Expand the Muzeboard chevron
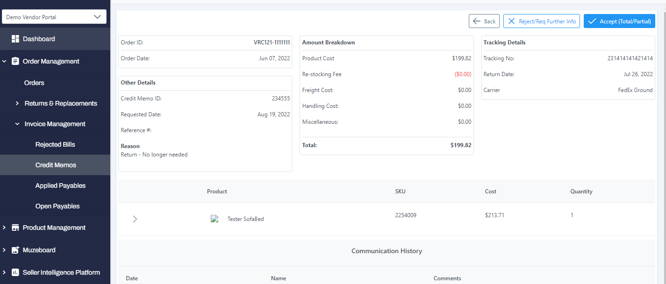Screen dimensions: 666x284 (4, 250)
